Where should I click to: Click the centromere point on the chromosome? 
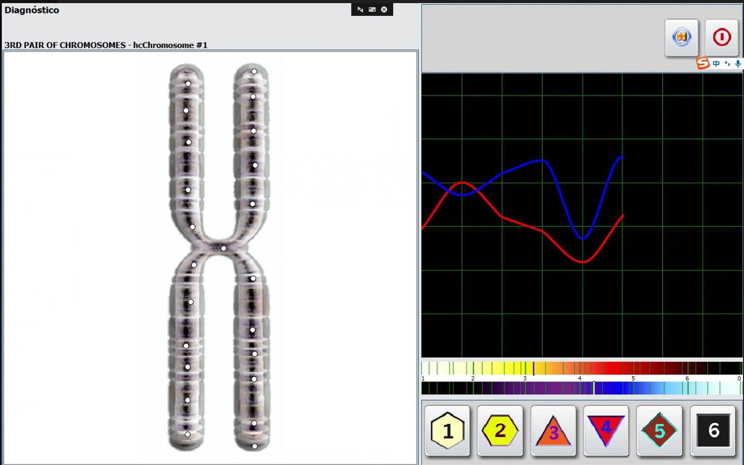[224, 248]
